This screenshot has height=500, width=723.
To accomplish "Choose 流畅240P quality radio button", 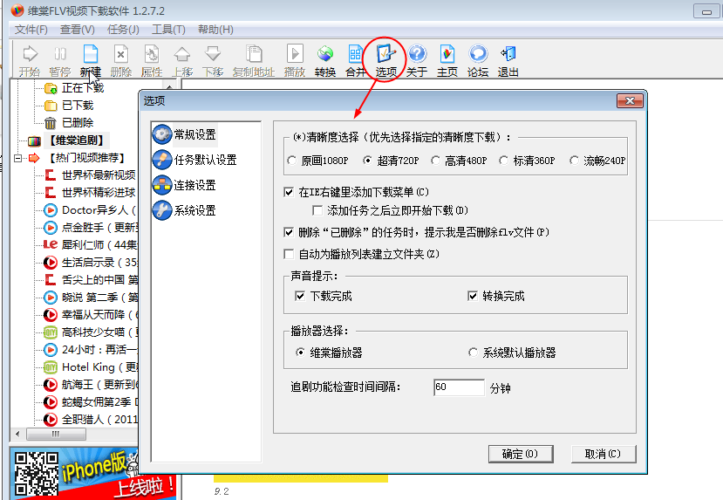I will click(x=574, y=161).
